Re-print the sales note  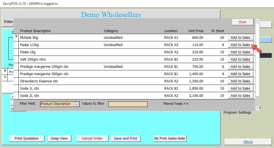coord(170,139)
